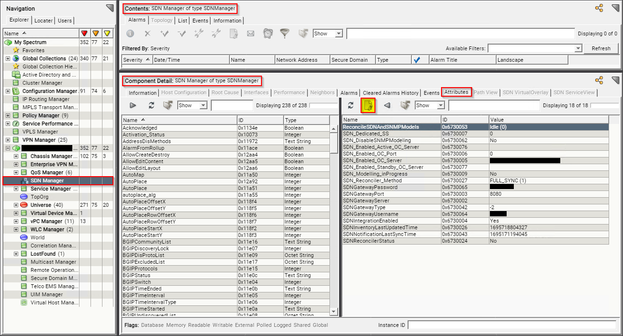Click the highlighted yellow edit attribute icon
This screenshot has height=336, width=623.
(x=368, y=105)
